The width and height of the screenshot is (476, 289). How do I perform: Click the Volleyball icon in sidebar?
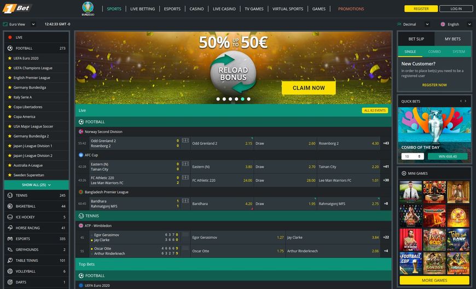click(x=10, y=271)
